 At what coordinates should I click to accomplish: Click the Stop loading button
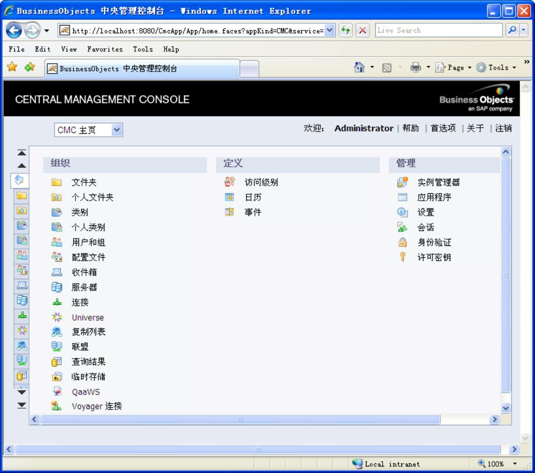click(363, 30)
